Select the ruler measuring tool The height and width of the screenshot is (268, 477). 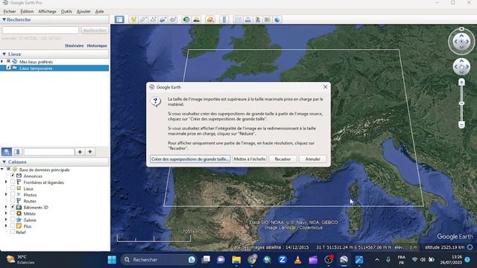(x=224, y=19)
